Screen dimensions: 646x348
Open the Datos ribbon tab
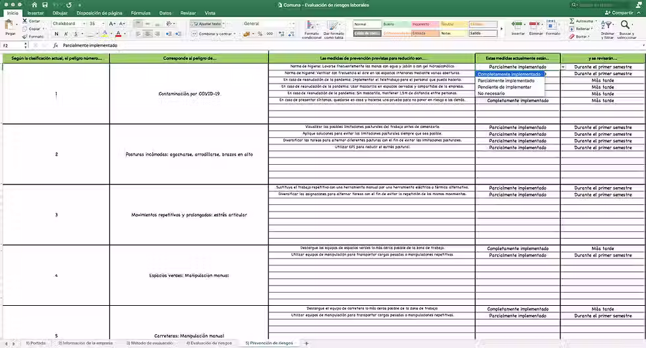165,13
